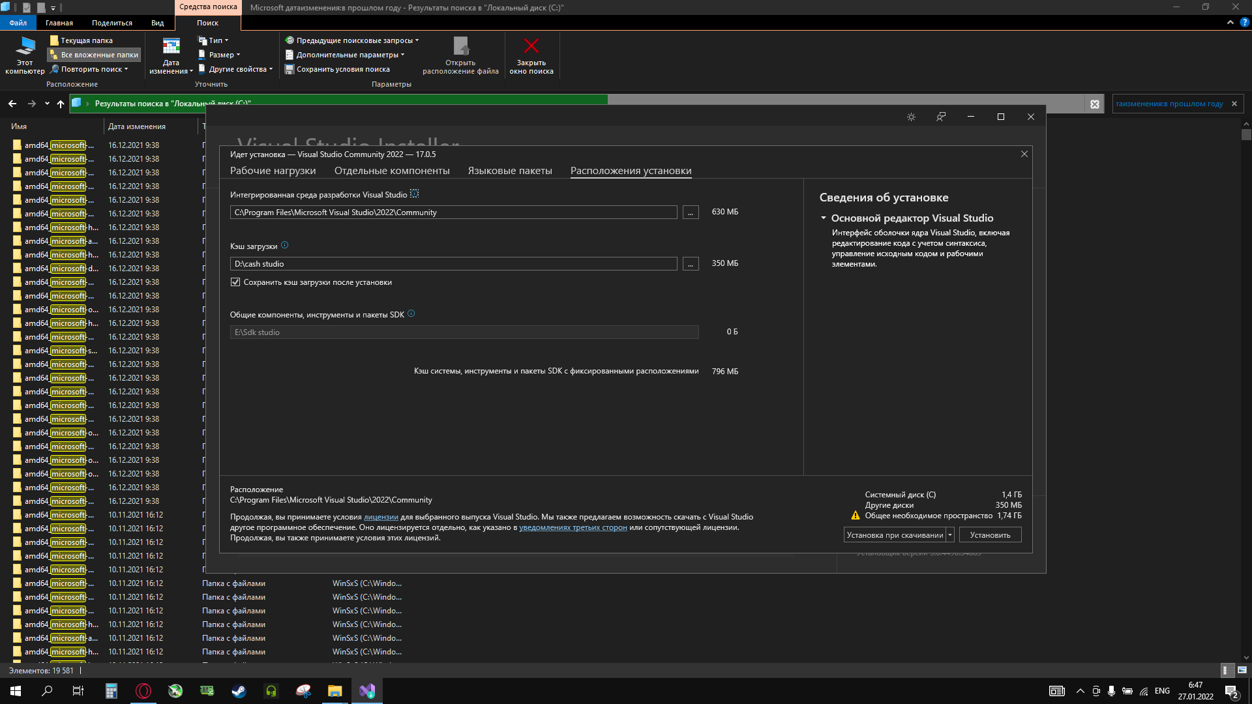Click the ribbon help question icon
The width and height of the screenshot is (1252, 704).
(1244, 22)
